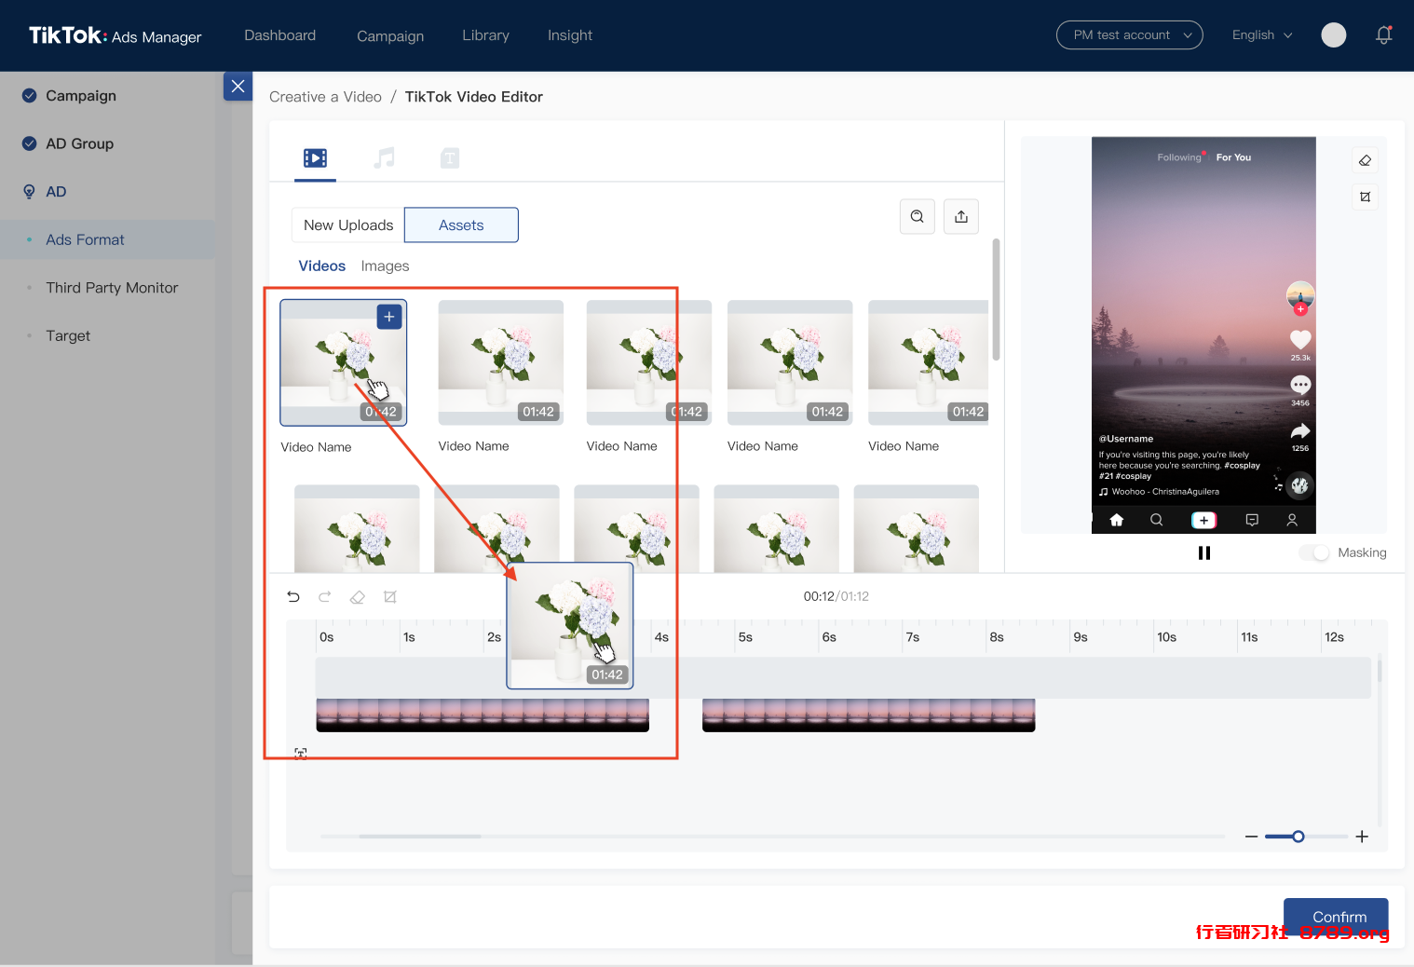Go to the Dashboard menu
The image size is (1414, 967).
pyautogui.click(x=280, y=35)
